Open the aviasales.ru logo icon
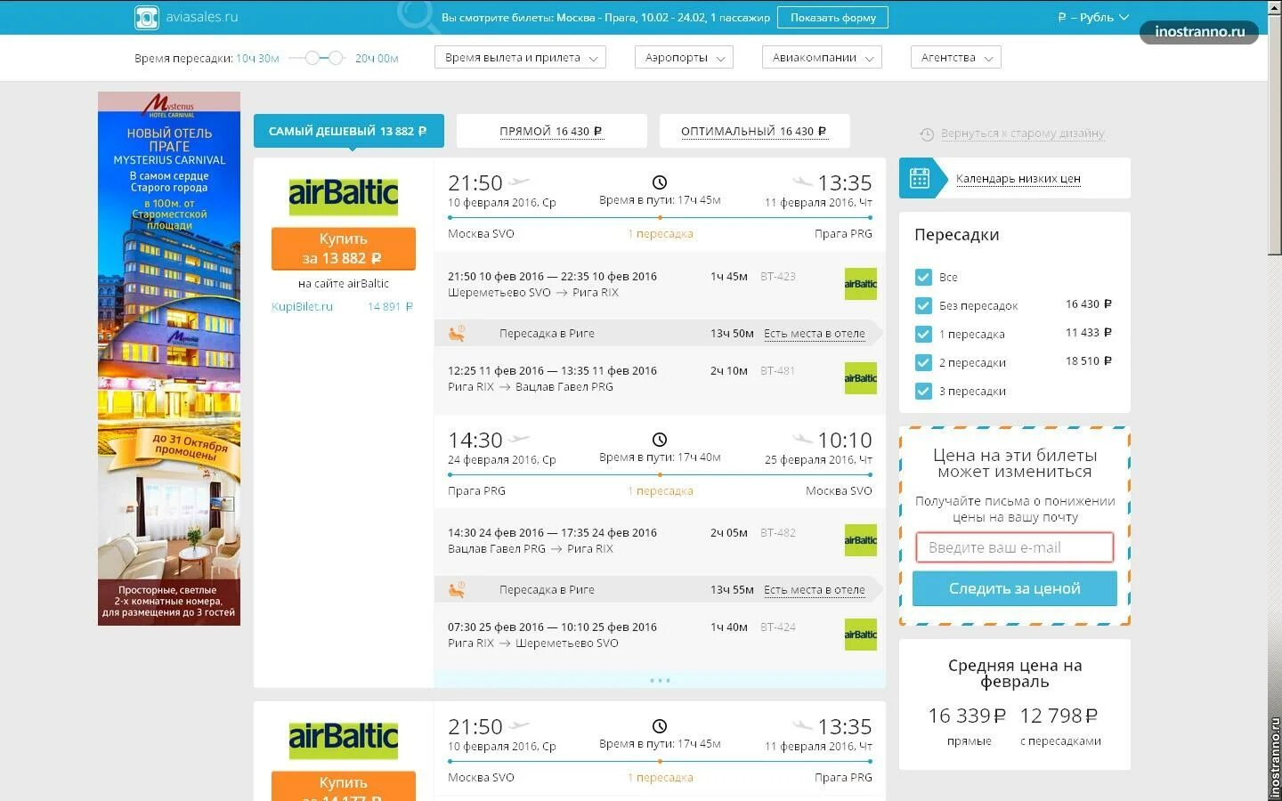1282x801 pixels. click(x=146, y=17)
